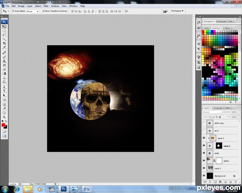Select the Magic Wand tool
Screen dimensions: 242x193
click(x=4, y=39)
